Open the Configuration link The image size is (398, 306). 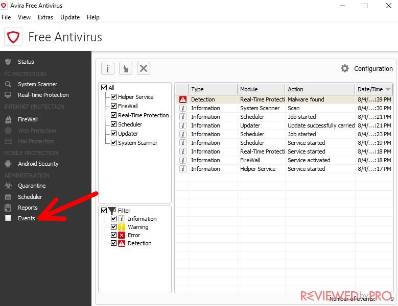tap(373, 69)
